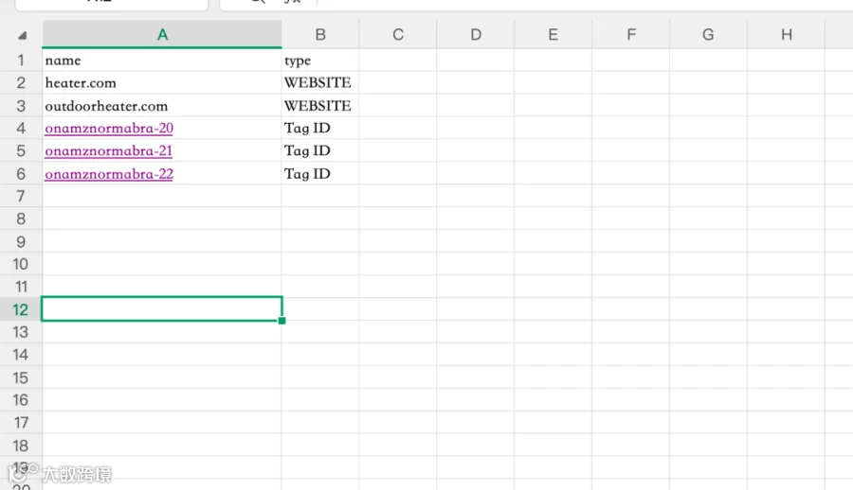Select column H header
Screen dimensions: 853x490
point(786,35)
